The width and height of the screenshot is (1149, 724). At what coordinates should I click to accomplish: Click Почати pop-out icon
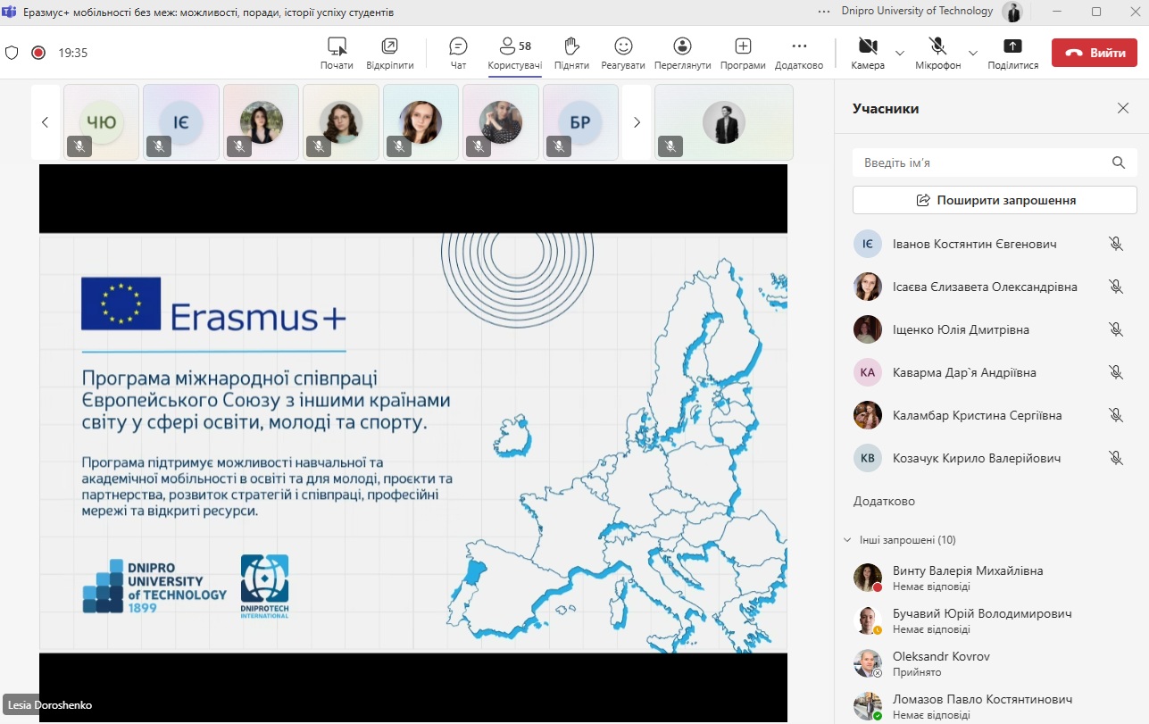[x=337, y=53]
